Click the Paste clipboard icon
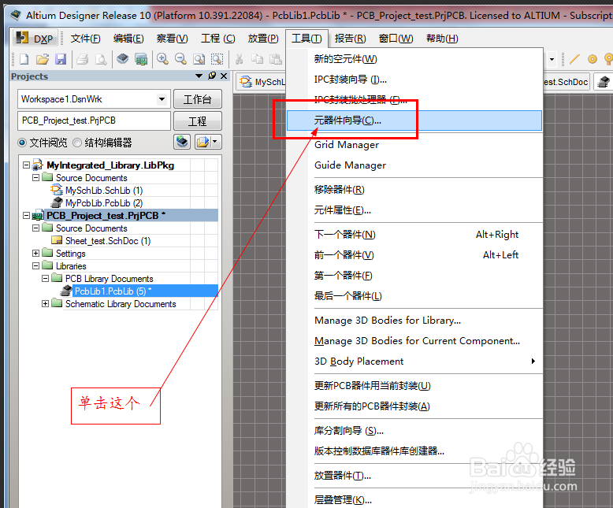The width and height of the screenshot is (613, 508). tap(276, 59)
